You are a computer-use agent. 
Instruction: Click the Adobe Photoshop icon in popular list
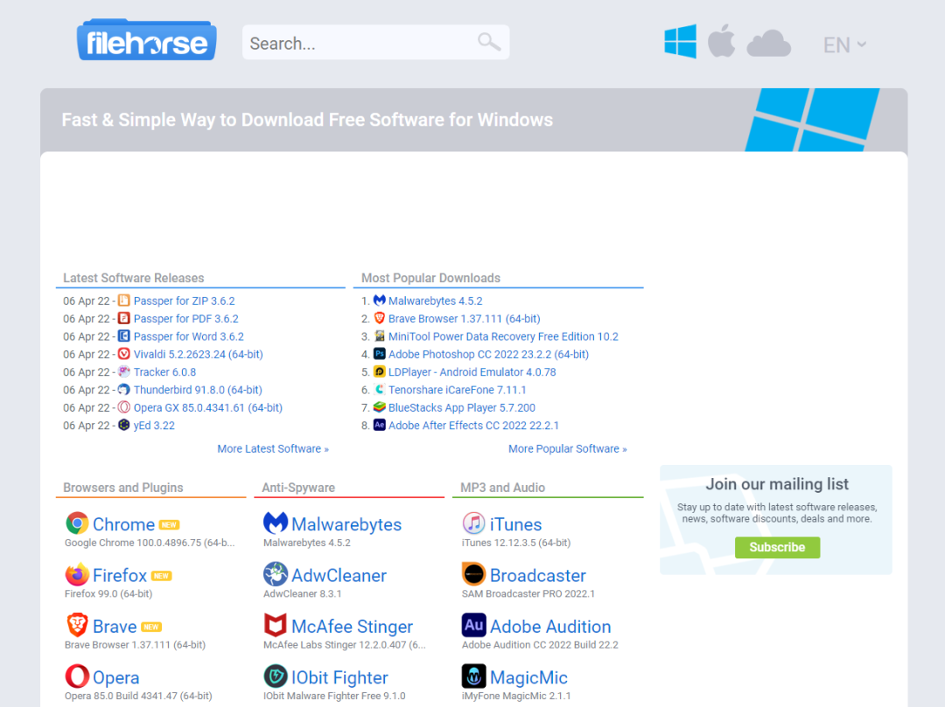(379, 354)
